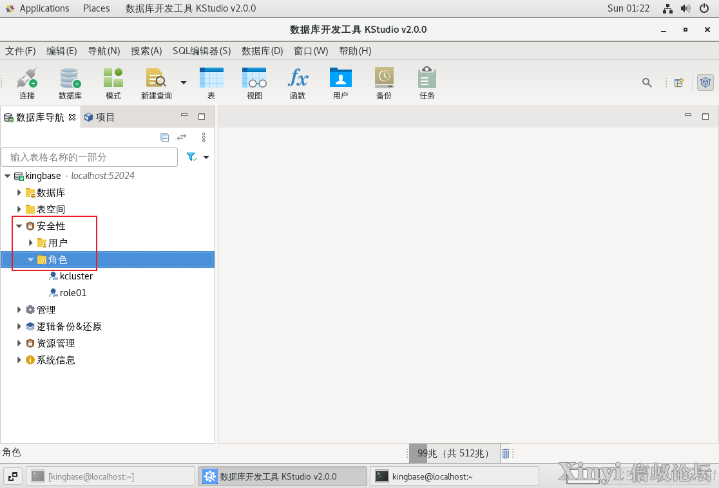Expand the 系统信息 node
The width and height of the screenshot is (719, 488).
click(x=19, y=360)
